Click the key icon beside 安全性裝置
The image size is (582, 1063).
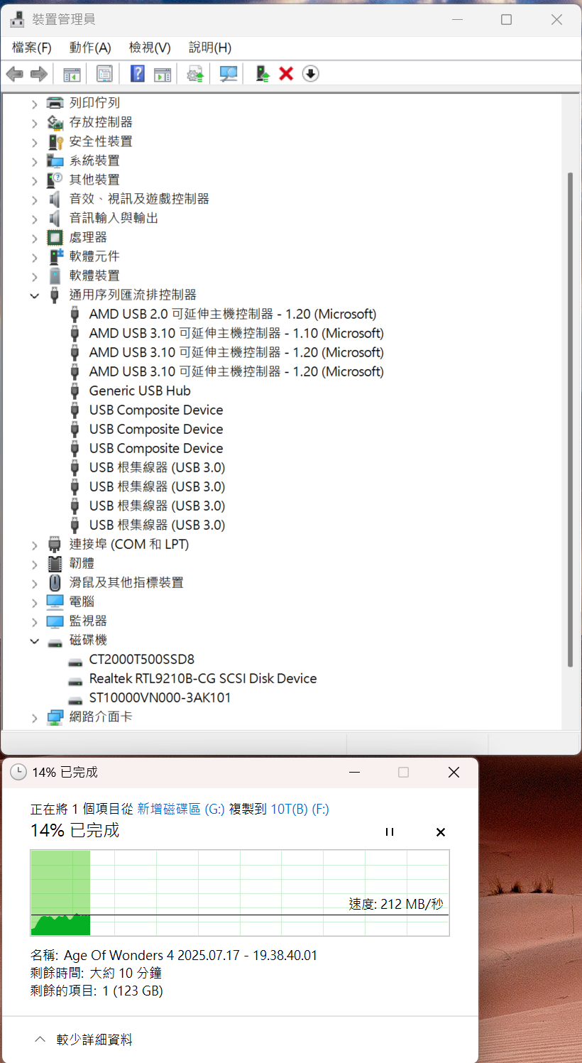click(x=55, y=141)
